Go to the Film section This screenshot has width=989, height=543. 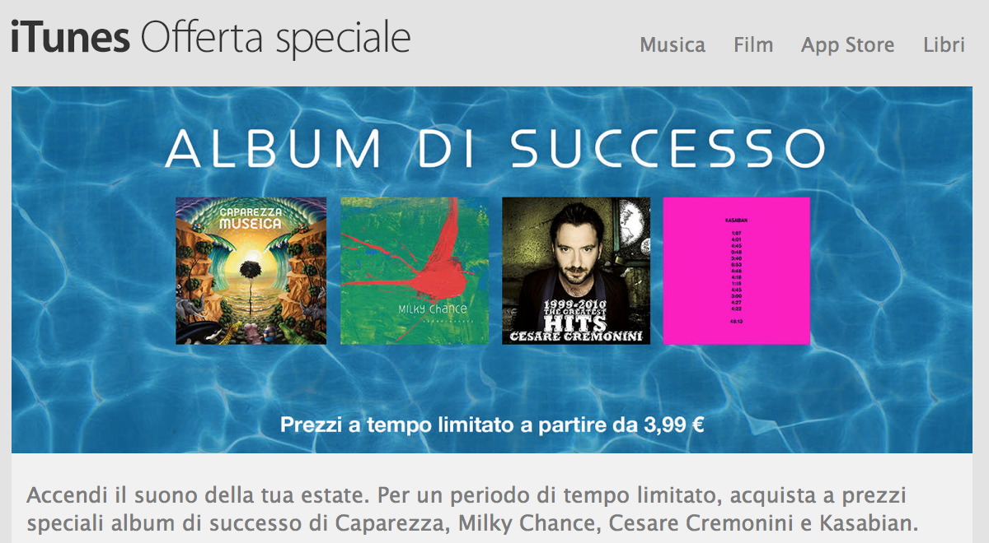753,44
